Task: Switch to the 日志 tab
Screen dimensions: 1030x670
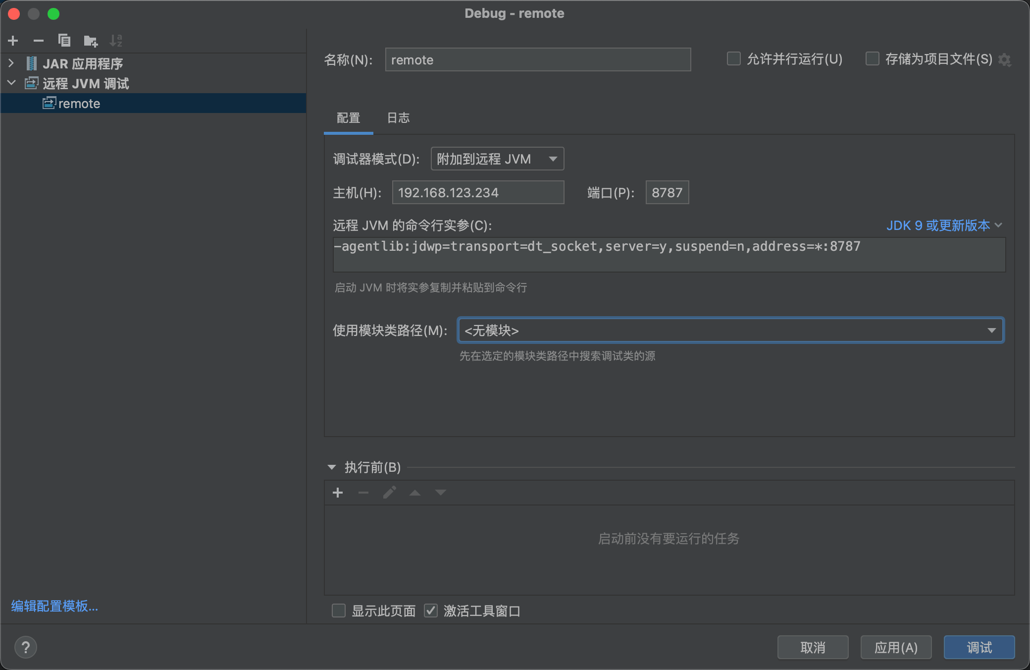Action: coord(398,118)
